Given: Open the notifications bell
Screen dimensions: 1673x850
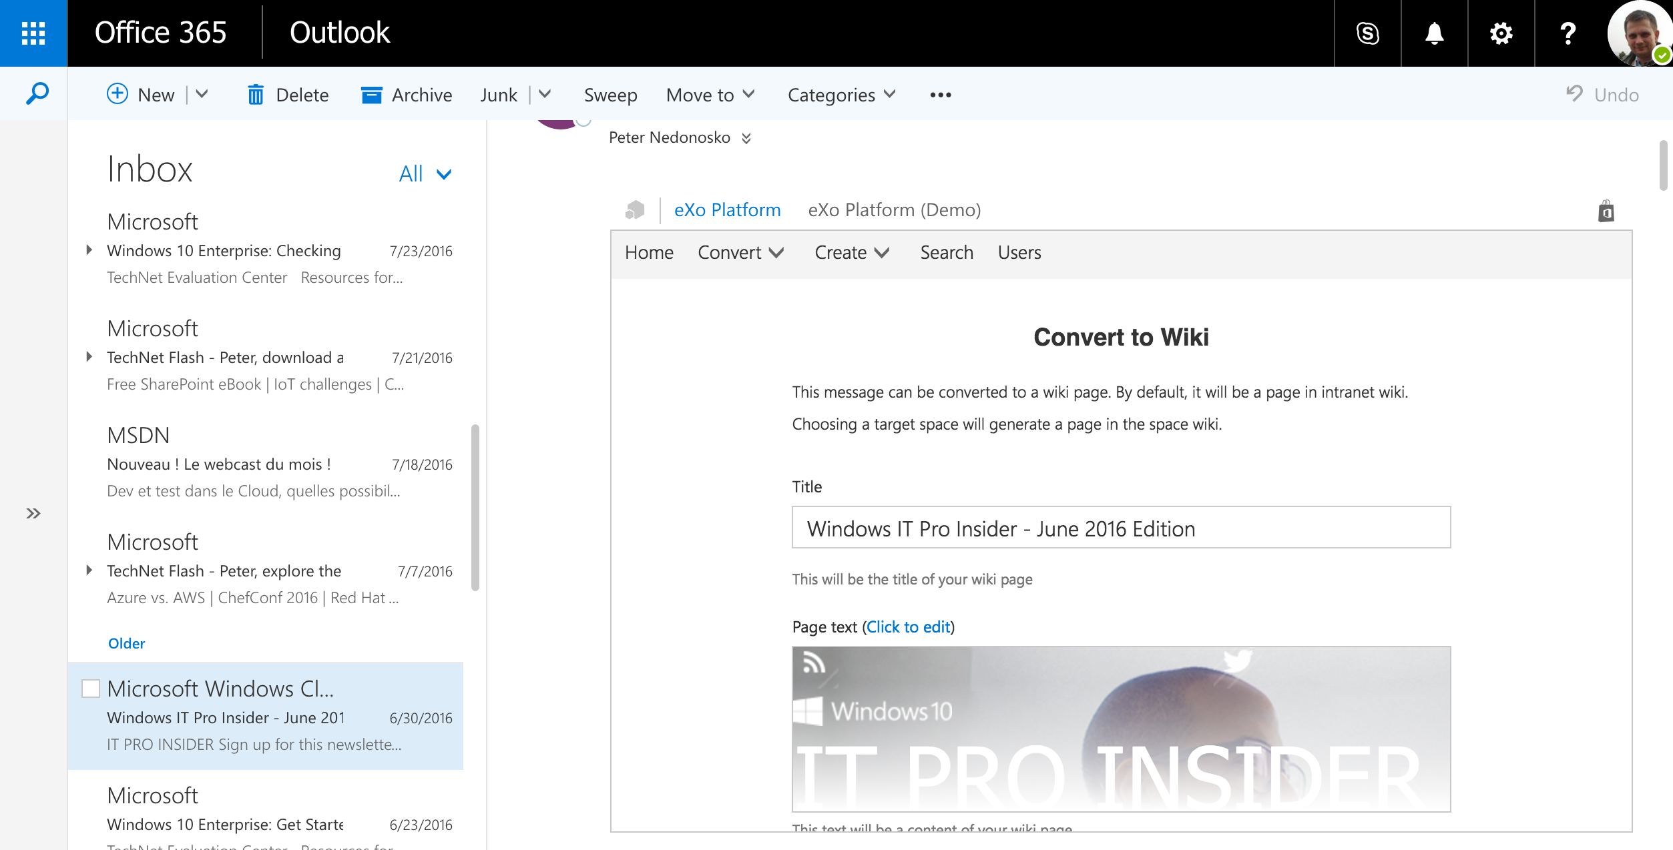Looking at the screenshot, I should (x=1434, y=33).
